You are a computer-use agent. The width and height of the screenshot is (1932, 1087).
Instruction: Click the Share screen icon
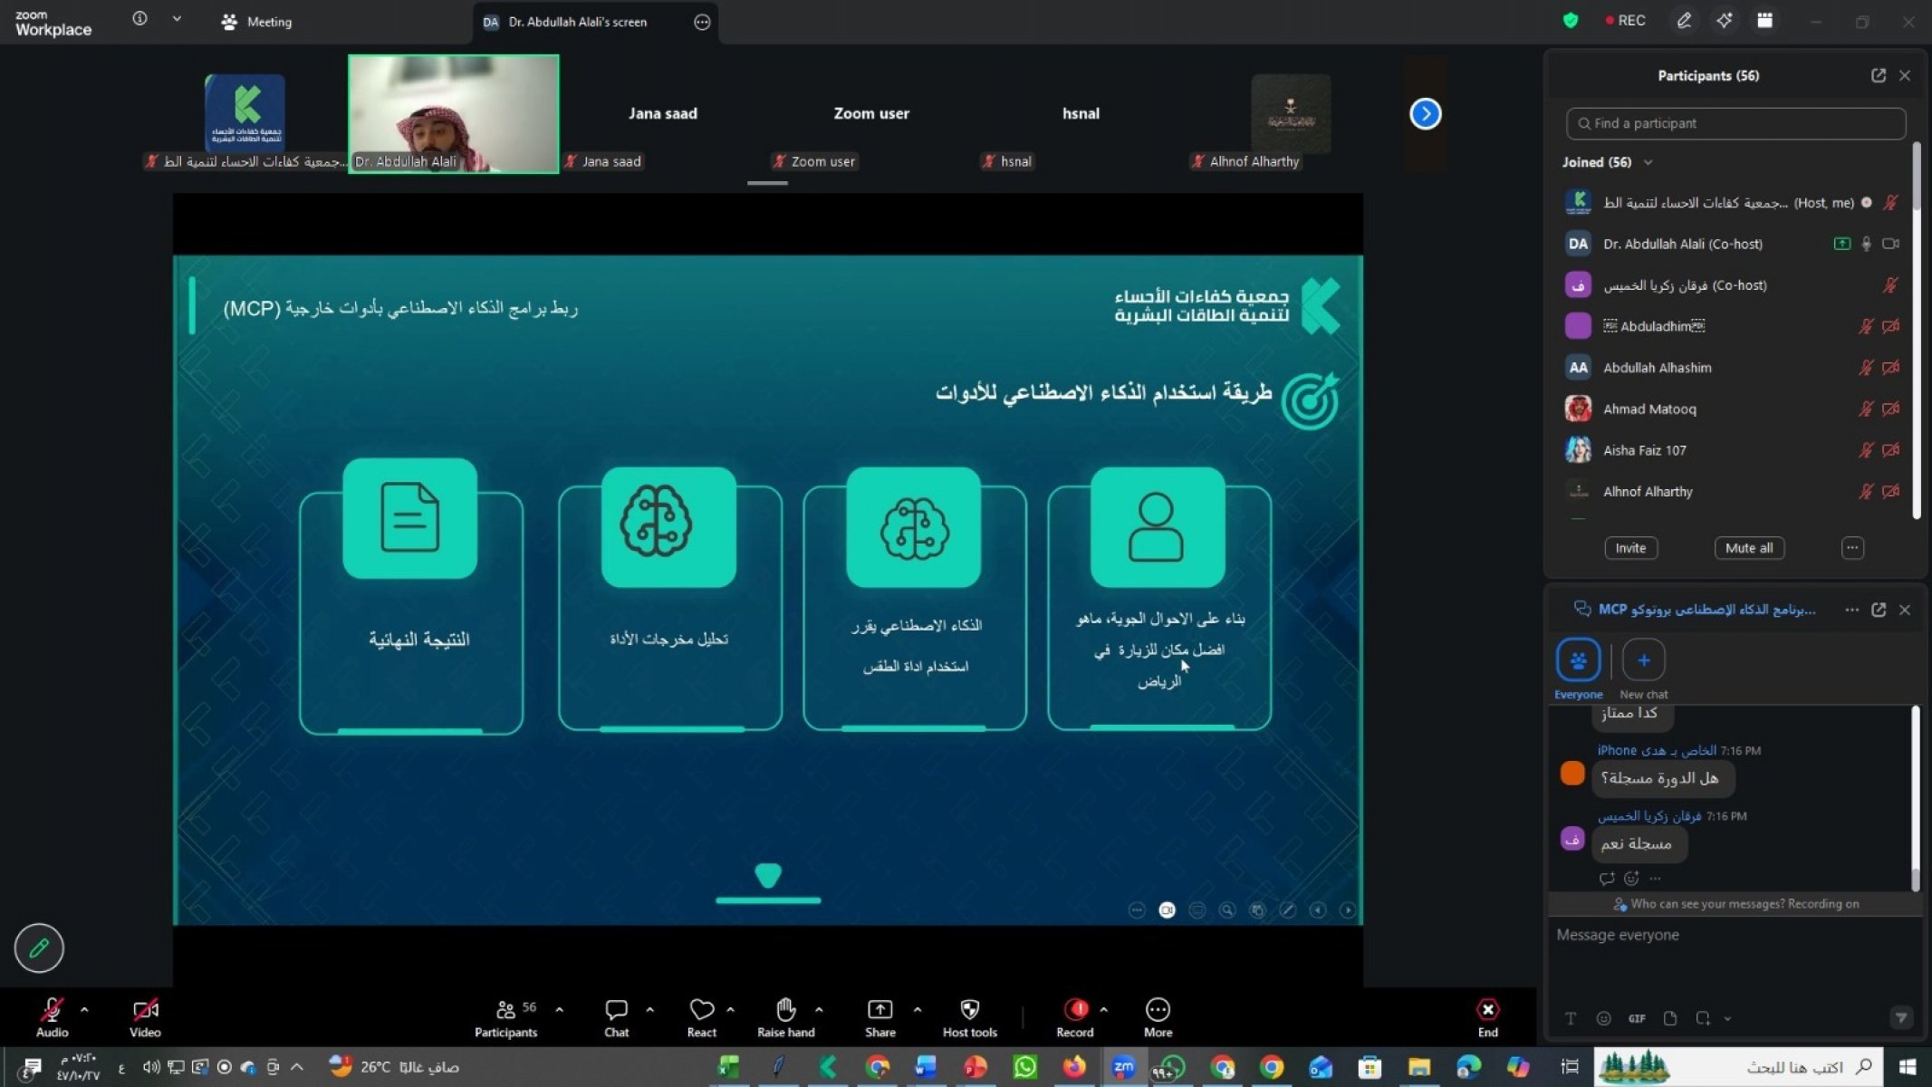[x=879, y=1010]
